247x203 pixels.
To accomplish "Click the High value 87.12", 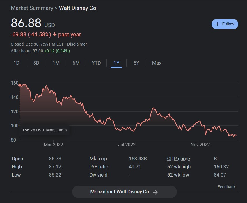I will click(x=55, y=167).
